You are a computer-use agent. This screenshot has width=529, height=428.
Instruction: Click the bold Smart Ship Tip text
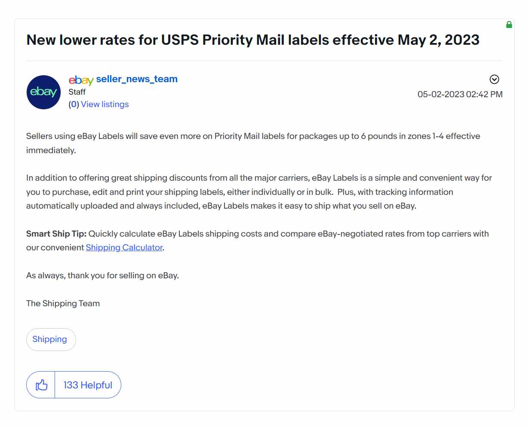[x=56, y=234]
